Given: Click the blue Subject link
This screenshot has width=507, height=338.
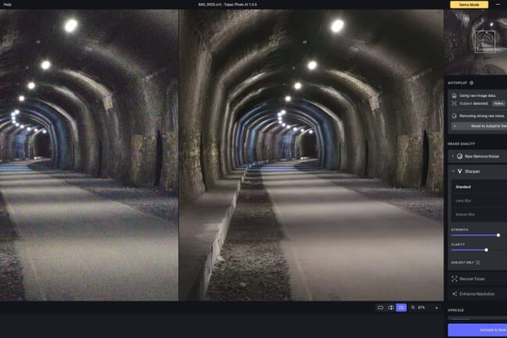Looking at the screenshot, I should 466,103.
